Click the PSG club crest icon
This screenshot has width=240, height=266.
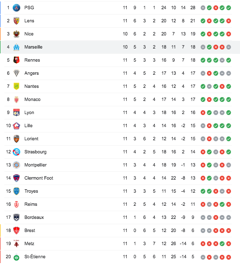16,8
